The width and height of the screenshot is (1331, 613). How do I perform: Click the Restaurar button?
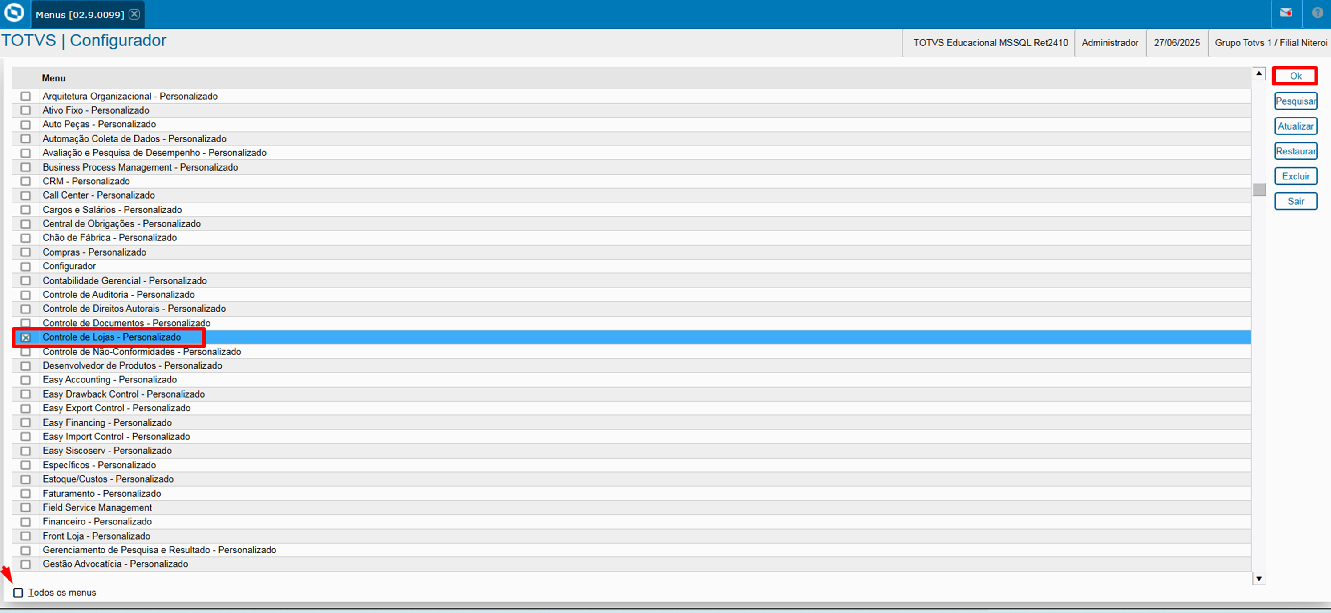[x=1295, y=151]
